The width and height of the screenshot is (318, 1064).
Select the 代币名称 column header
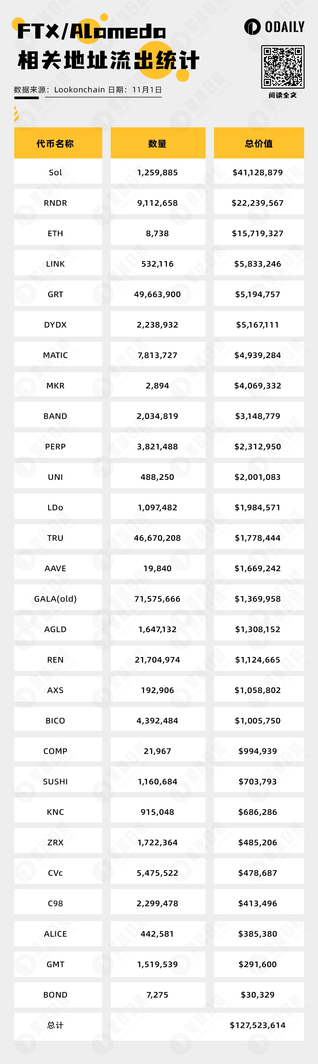click(x=55, y=143)
